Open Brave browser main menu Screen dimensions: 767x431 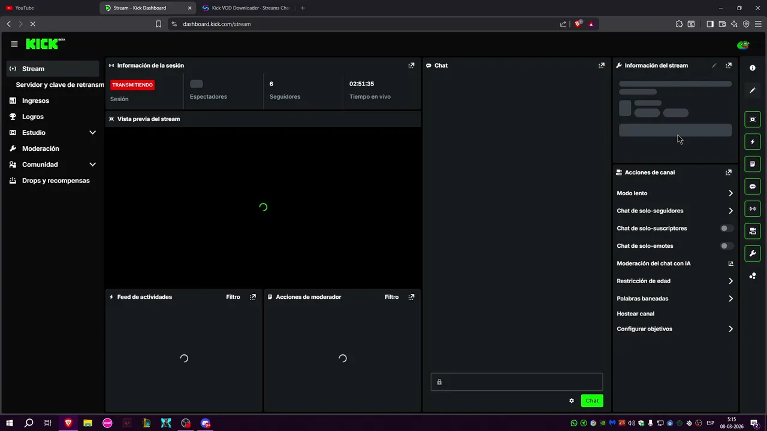(758, 24)
